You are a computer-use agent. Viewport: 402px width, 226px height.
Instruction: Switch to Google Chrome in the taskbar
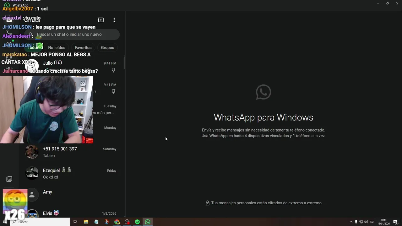tap(117, 222)
